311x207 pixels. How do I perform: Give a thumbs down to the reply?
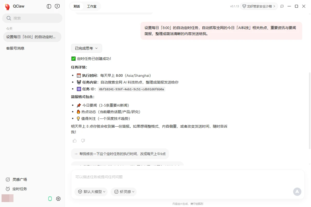point(83,140)
